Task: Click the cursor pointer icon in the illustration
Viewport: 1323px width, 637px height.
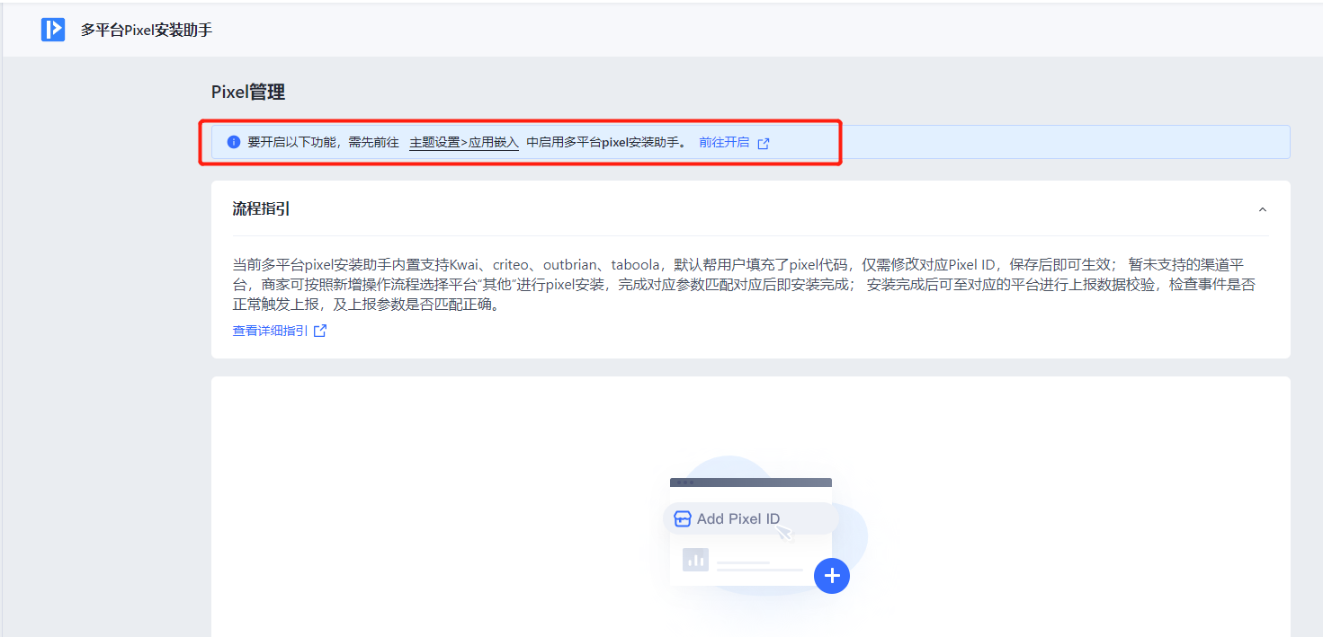Action: (783, 532)
